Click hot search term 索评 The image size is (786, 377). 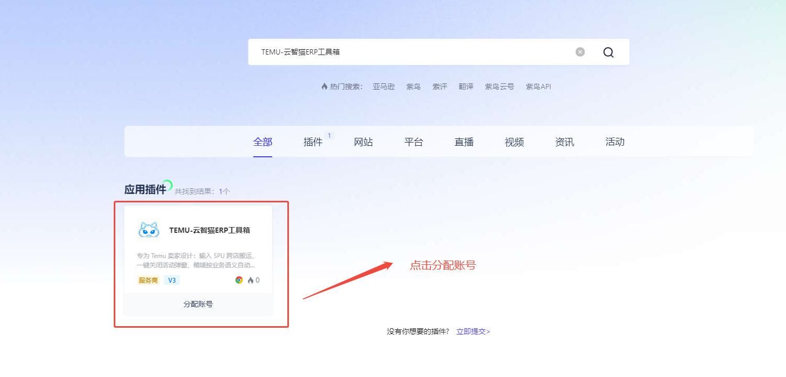(440, 87)
